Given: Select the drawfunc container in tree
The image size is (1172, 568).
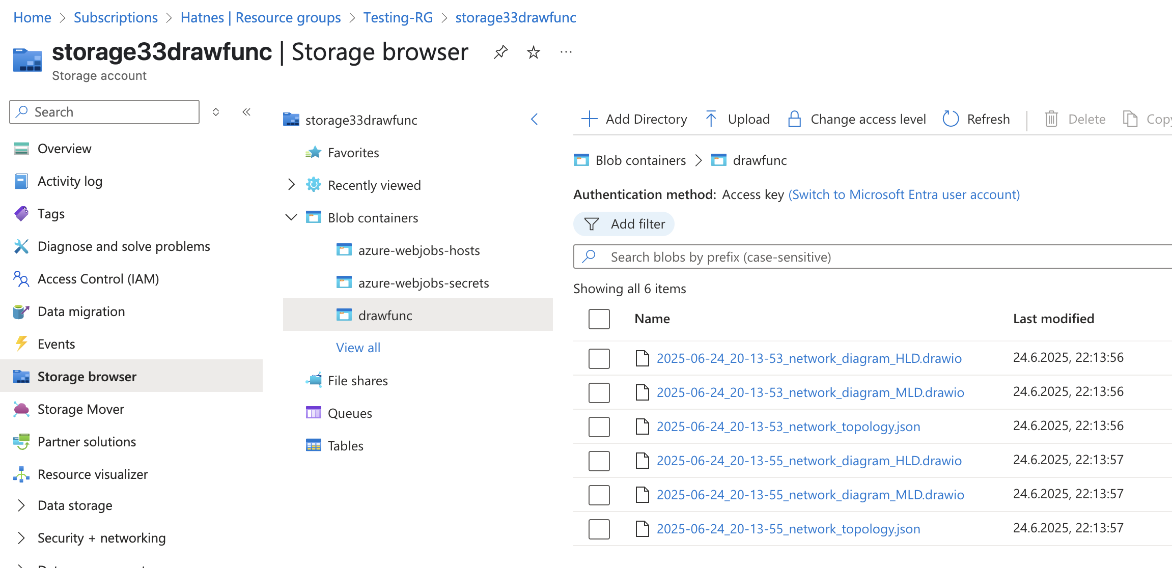Looking at the screenshot, I should (x=418, y=315).
